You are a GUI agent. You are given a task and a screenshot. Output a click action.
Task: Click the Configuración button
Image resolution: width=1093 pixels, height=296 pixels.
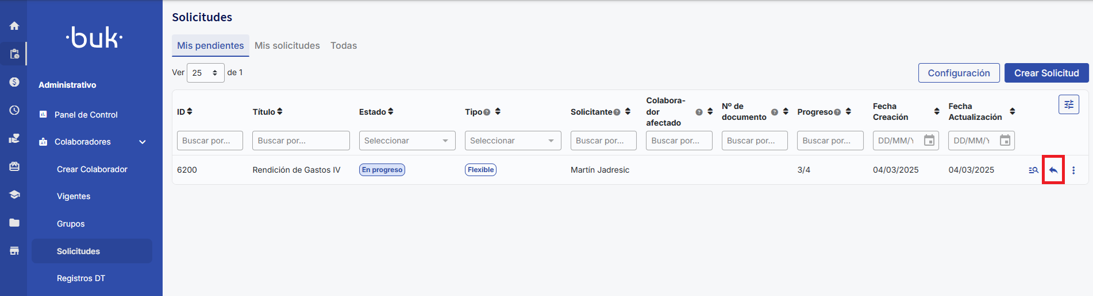959,73
